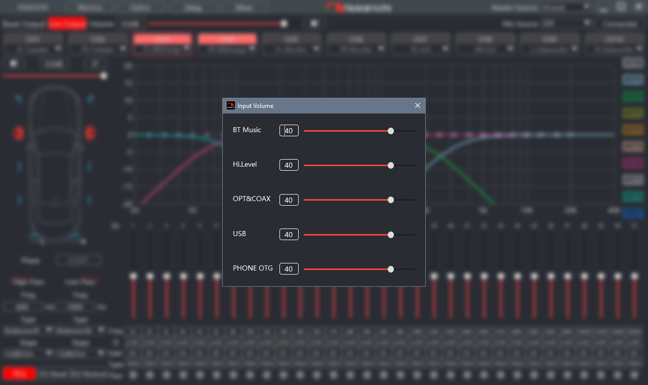Focus the Hi.Level volume value field
Viewport: 648px width, 385px height.
[x=289, y=165]
